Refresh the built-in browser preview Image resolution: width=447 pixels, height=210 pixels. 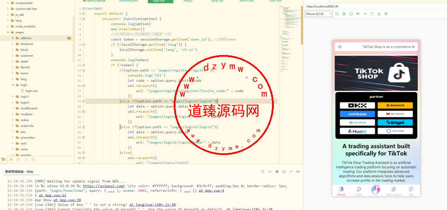point(372,14)
